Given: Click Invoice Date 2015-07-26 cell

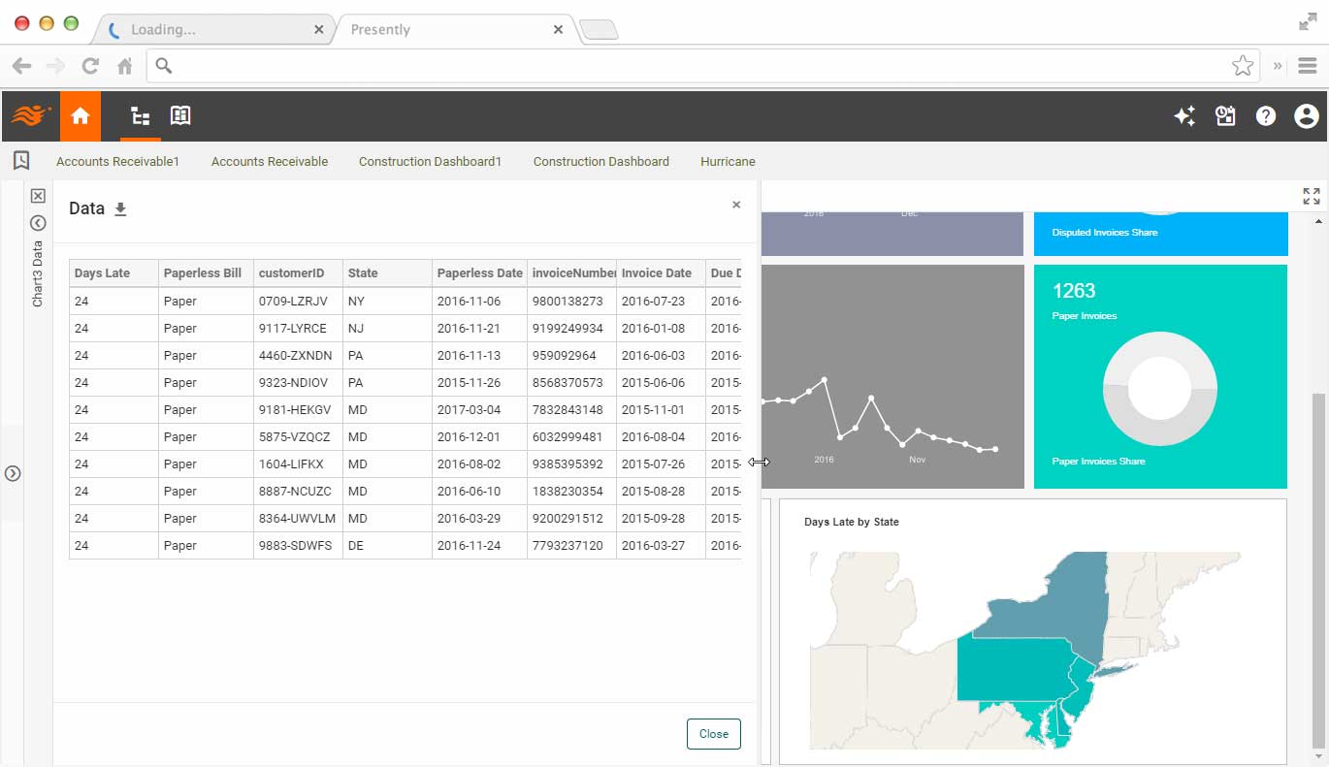Looking at the screenshot, I should tap(661, 464).
